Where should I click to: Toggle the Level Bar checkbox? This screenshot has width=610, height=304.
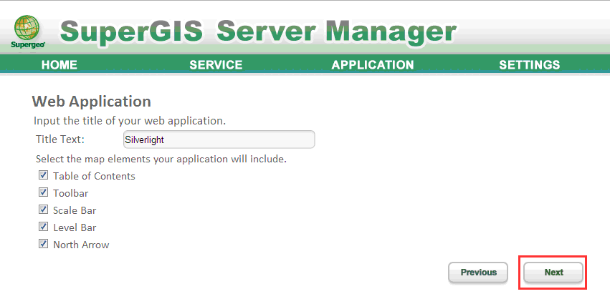pos(43,227)
